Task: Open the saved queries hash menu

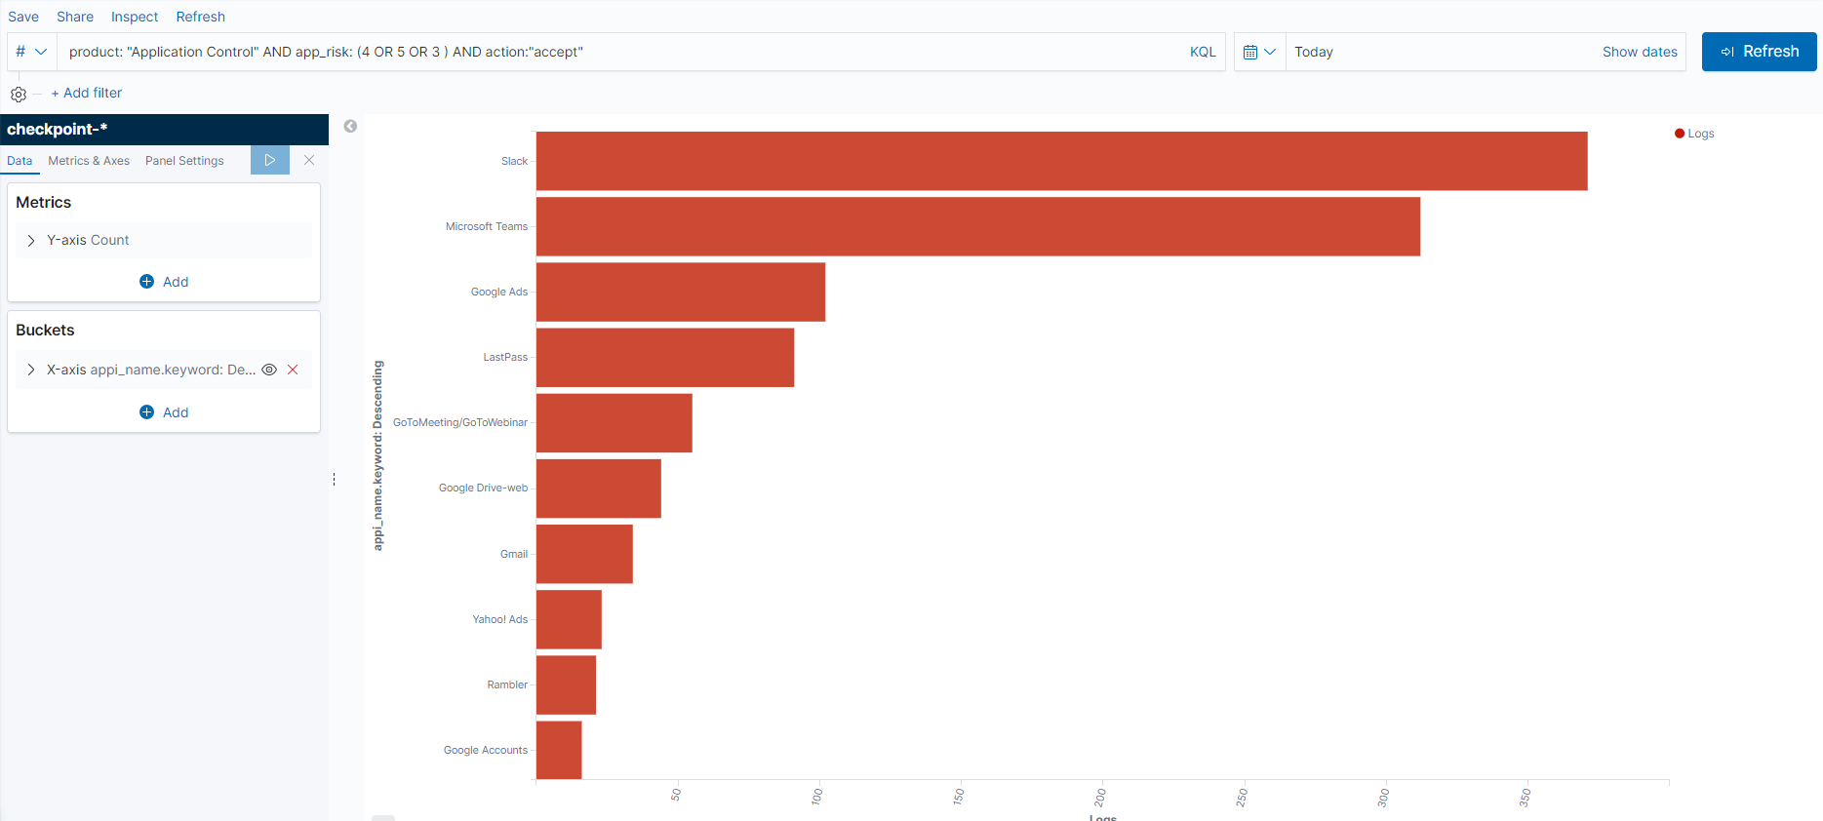Action: pyautogui.click(x=31, y=52)
